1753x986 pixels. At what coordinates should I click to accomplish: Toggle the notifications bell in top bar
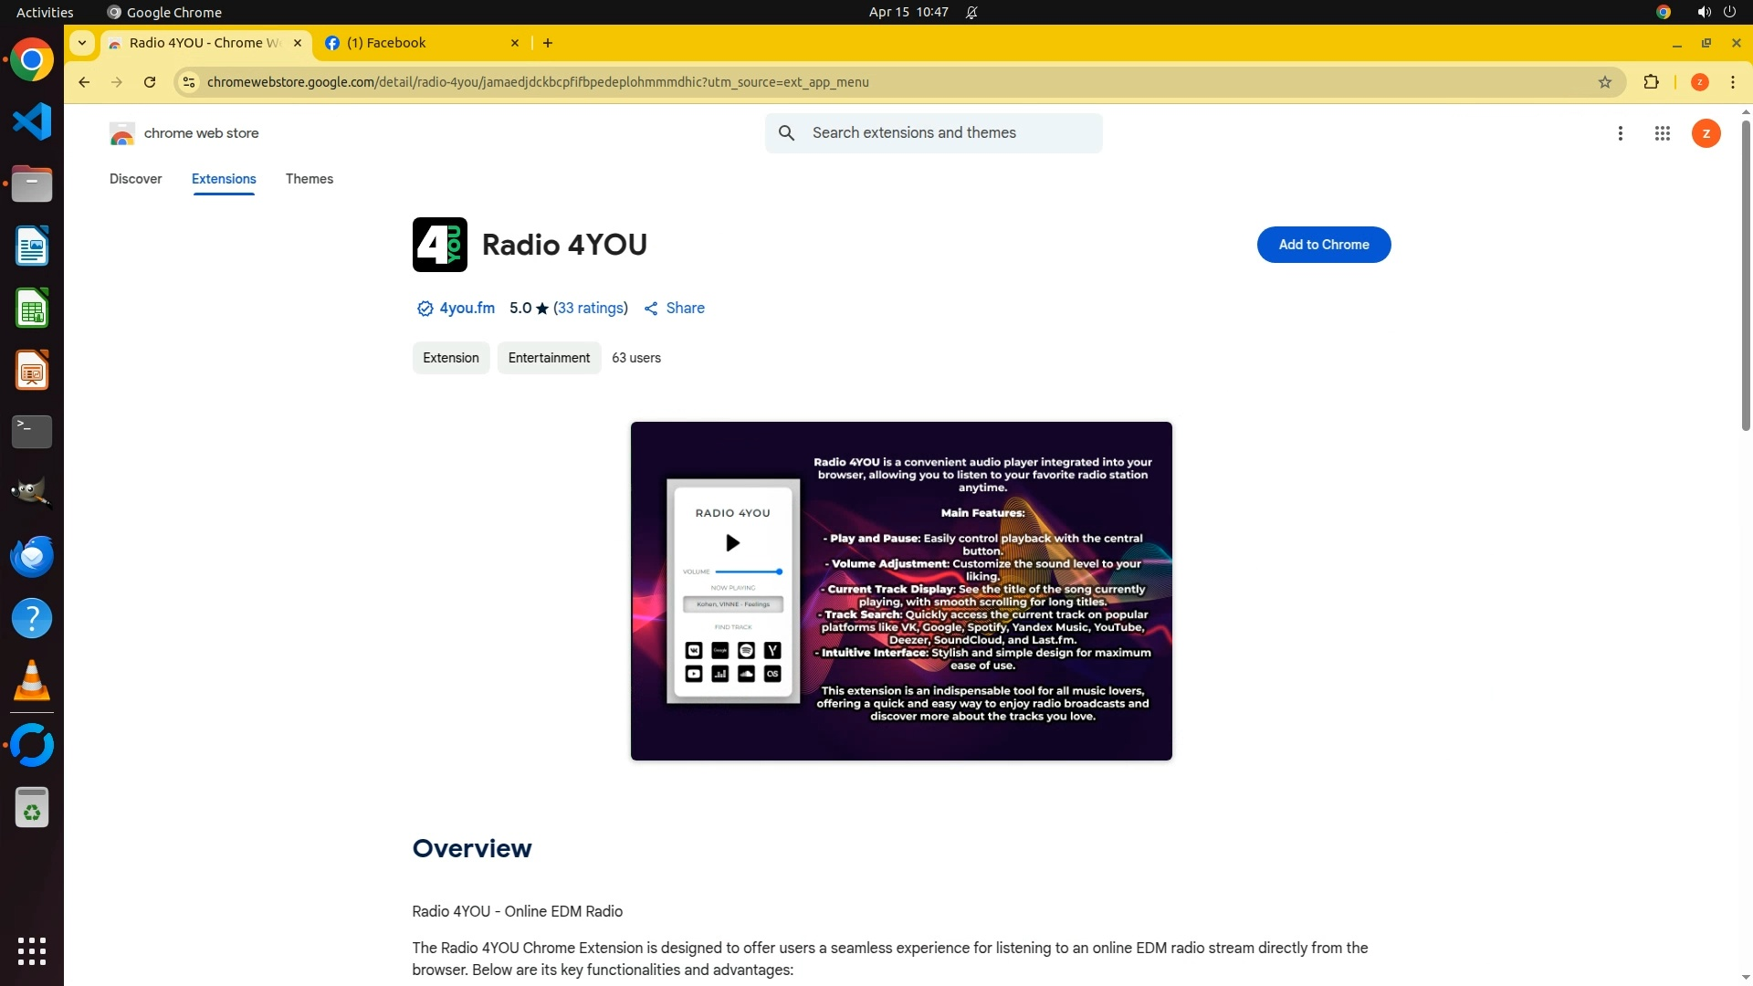[971, 12]
